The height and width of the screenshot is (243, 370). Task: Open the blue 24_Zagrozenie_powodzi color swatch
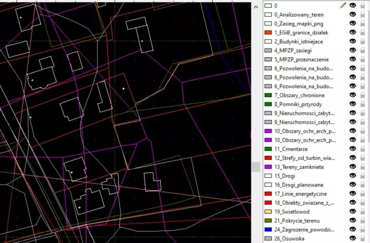[x=268, y=229]
